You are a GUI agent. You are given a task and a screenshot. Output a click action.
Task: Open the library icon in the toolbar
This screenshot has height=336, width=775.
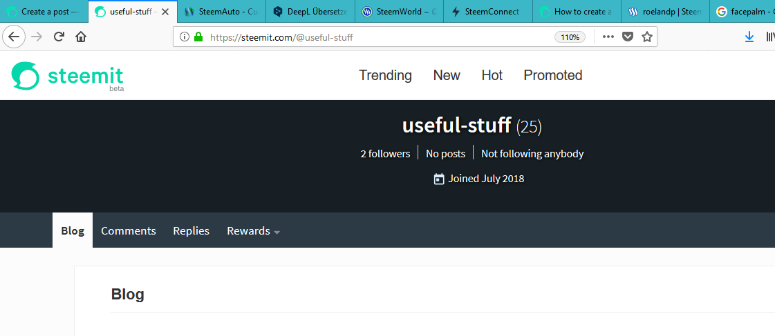coord(771,37)
